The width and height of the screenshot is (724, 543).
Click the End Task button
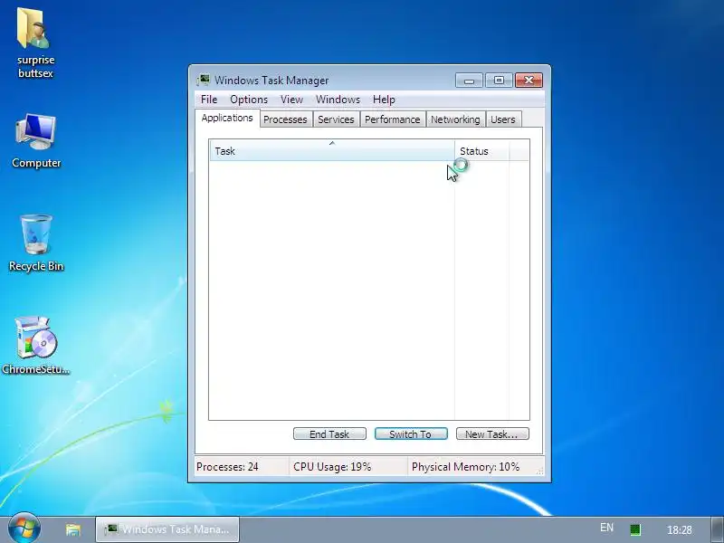[x=329, y=434]
